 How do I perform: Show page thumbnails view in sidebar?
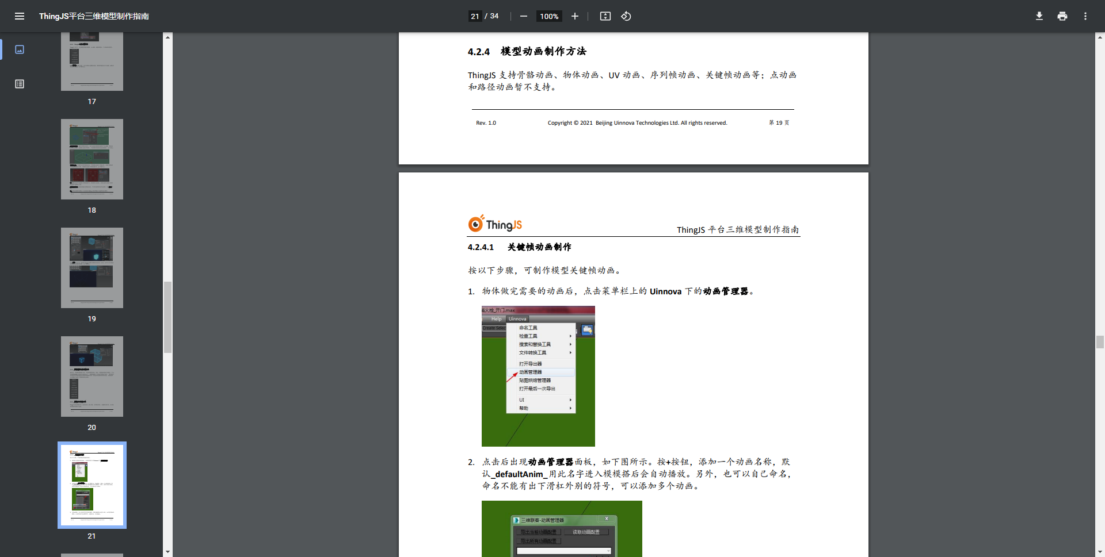pyautogui.click(x=20, y=49)
